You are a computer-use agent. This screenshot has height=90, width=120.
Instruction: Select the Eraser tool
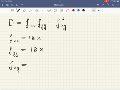pos(25,10)
